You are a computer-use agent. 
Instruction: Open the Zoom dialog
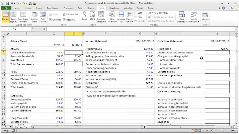(x=85, y=16)
